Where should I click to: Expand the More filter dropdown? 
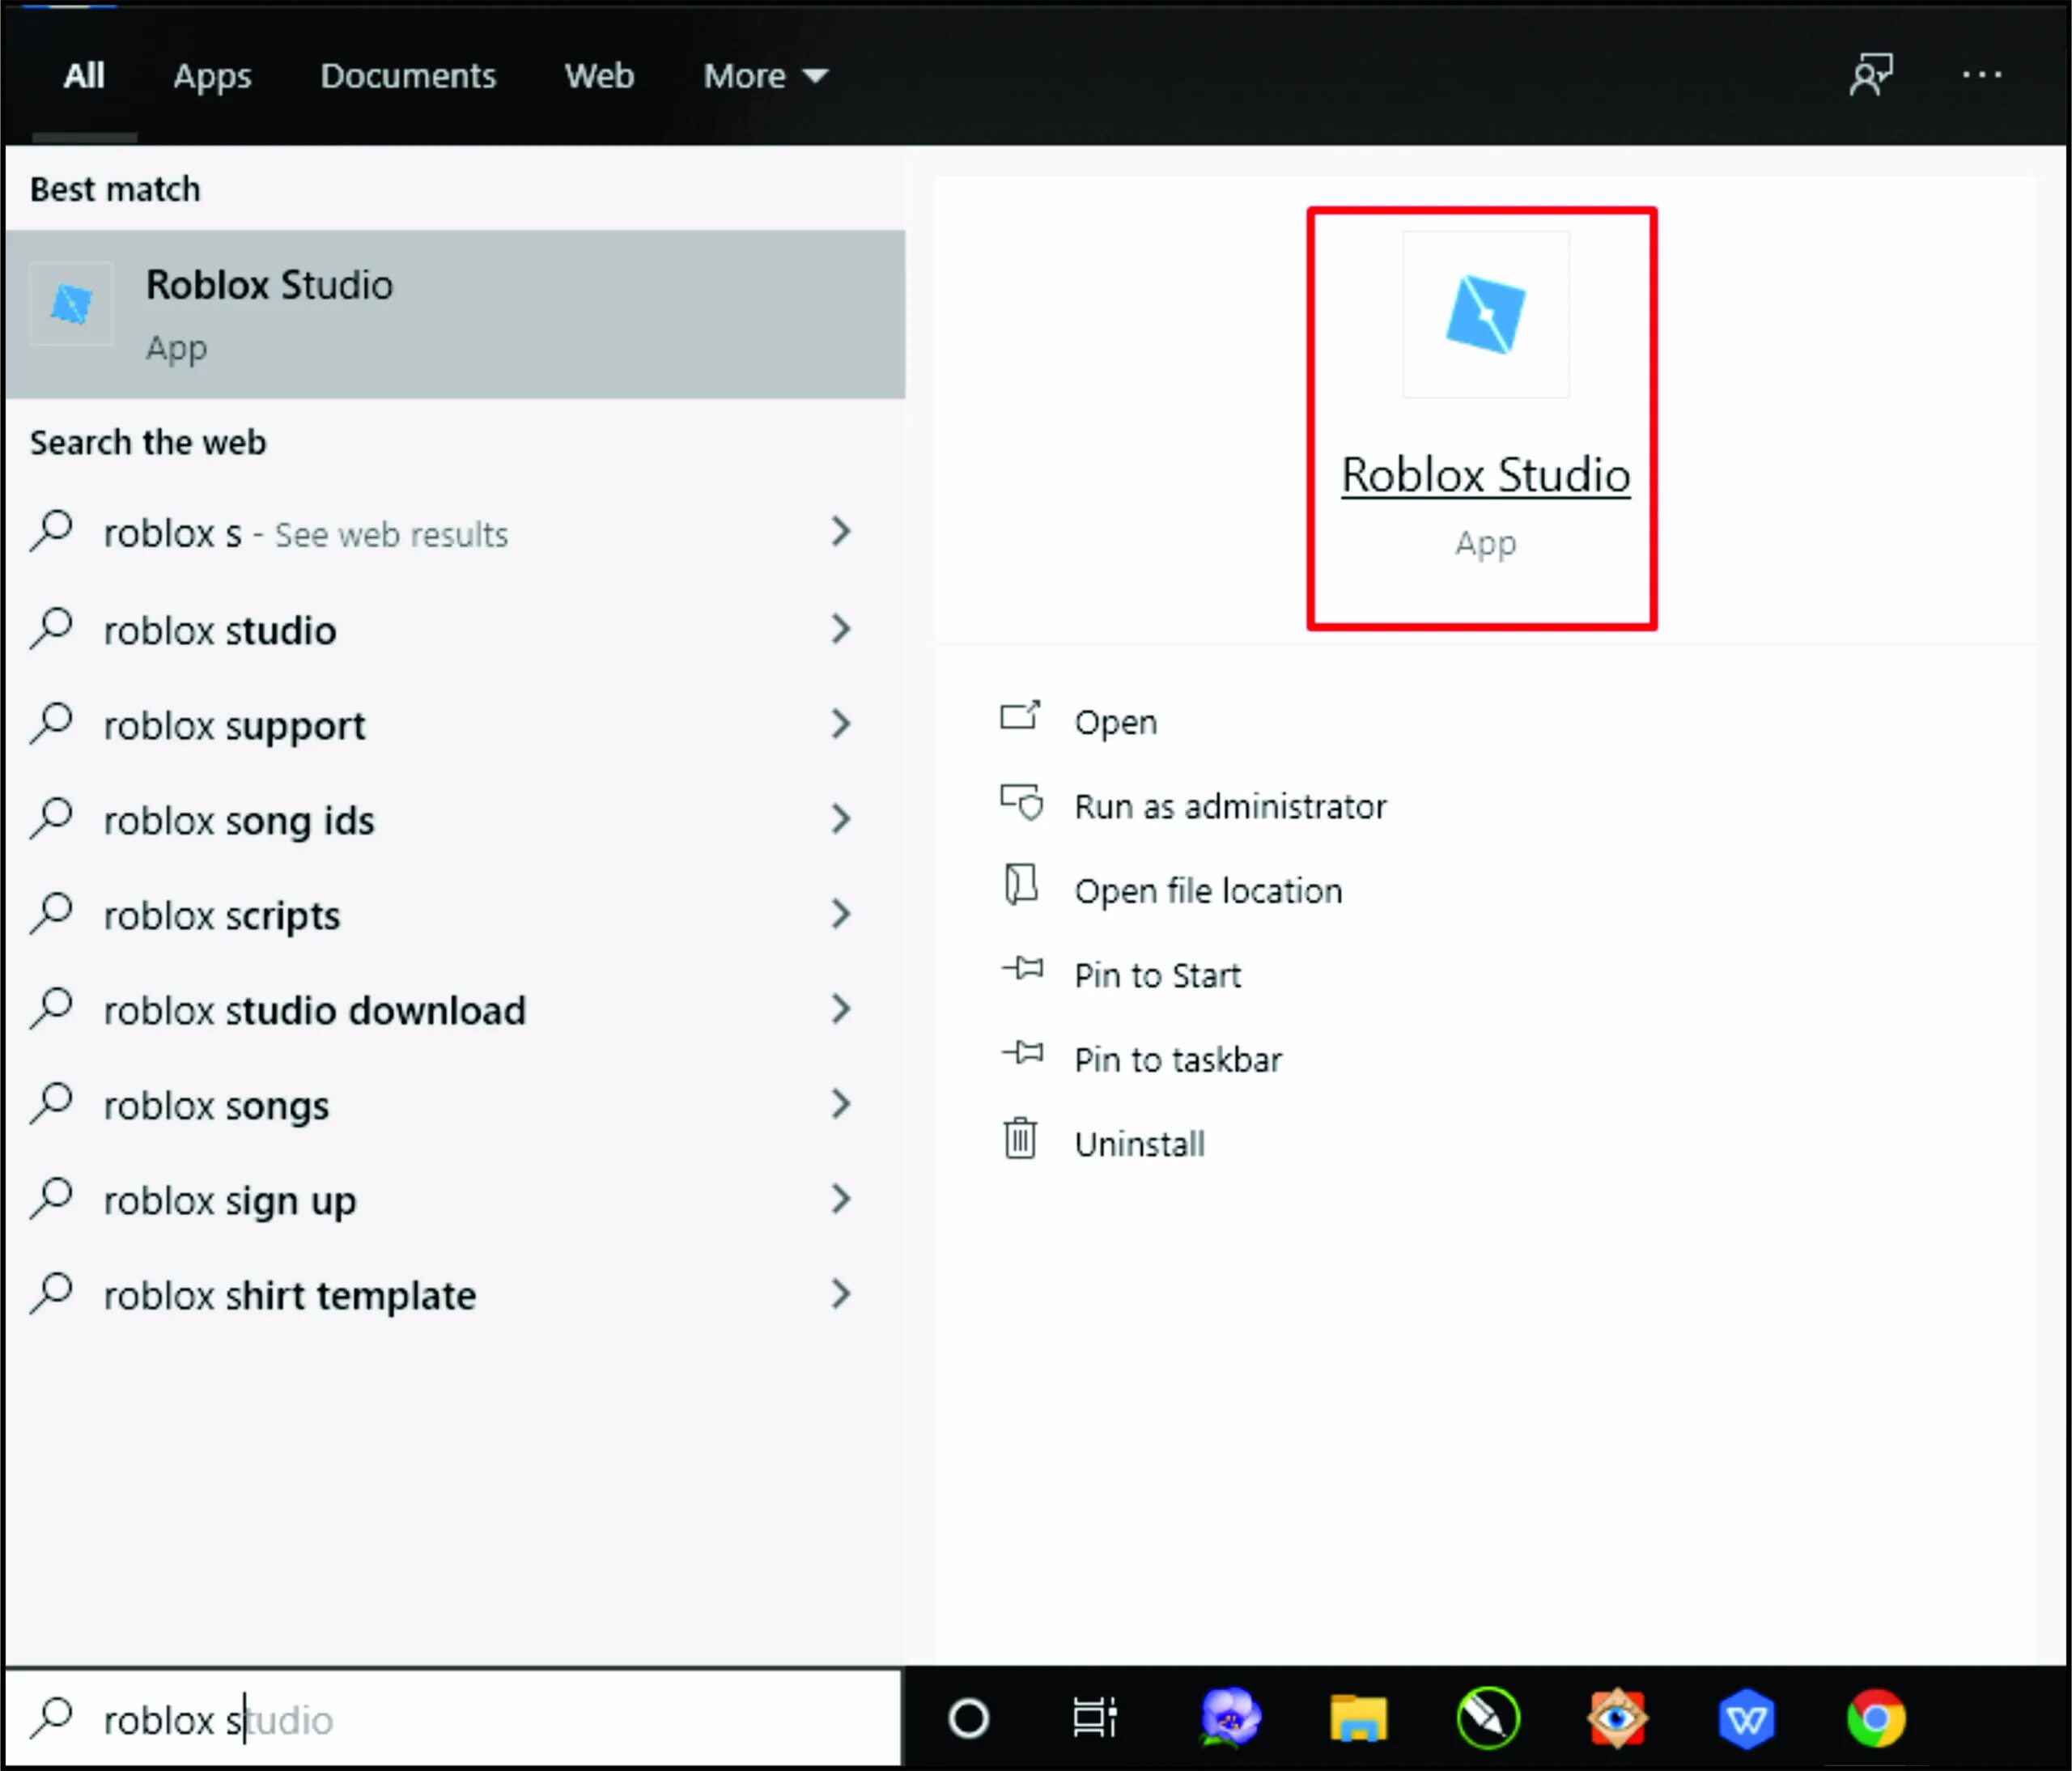tap(765, 76)
